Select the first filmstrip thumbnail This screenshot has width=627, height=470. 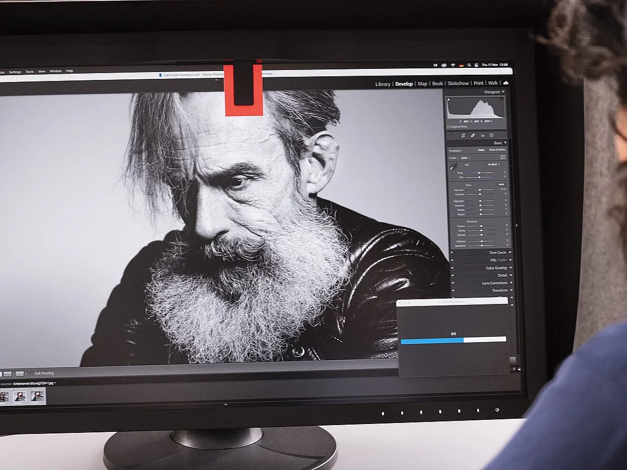pos(4,396)
